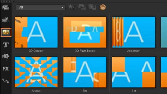Click the 3D Pizza Boxes label text
Image resolution: width=167 pixels, height=94 pixels.
(85, 51)
